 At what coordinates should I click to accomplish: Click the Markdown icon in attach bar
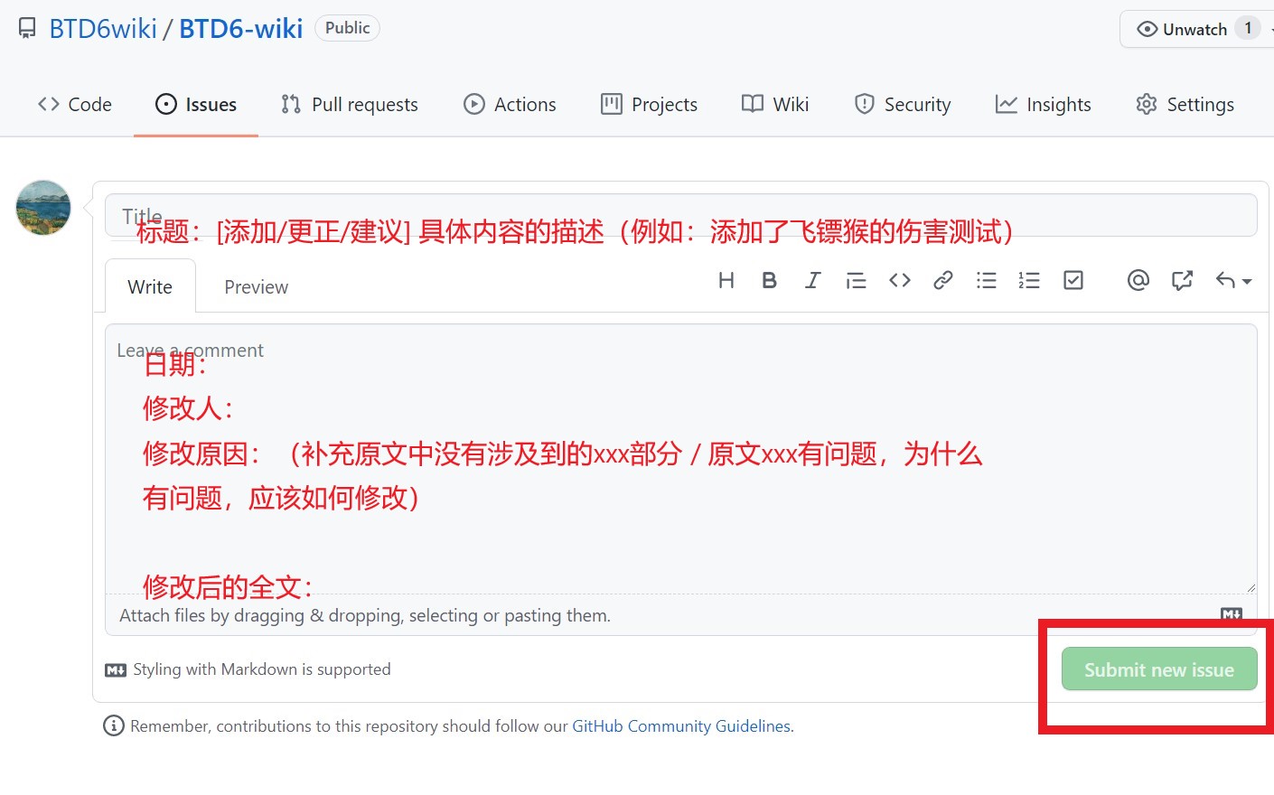[x=1232, y=614]
